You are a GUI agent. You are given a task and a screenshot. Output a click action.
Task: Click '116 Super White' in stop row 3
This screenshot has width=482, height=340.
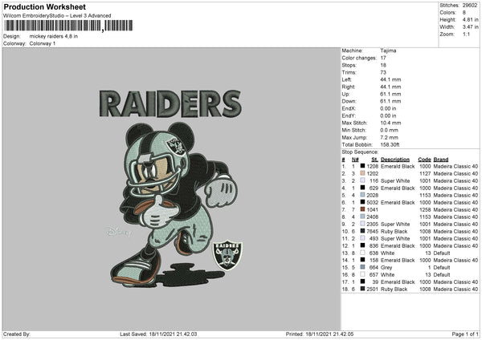click(390, 180)
